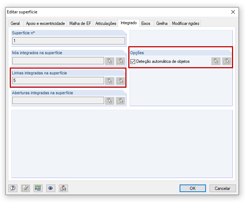The width and height of the screenshot is (245, 204).
Task: Pick openings graphically for Aberturas integradas
Action: [x=110, y=101]
